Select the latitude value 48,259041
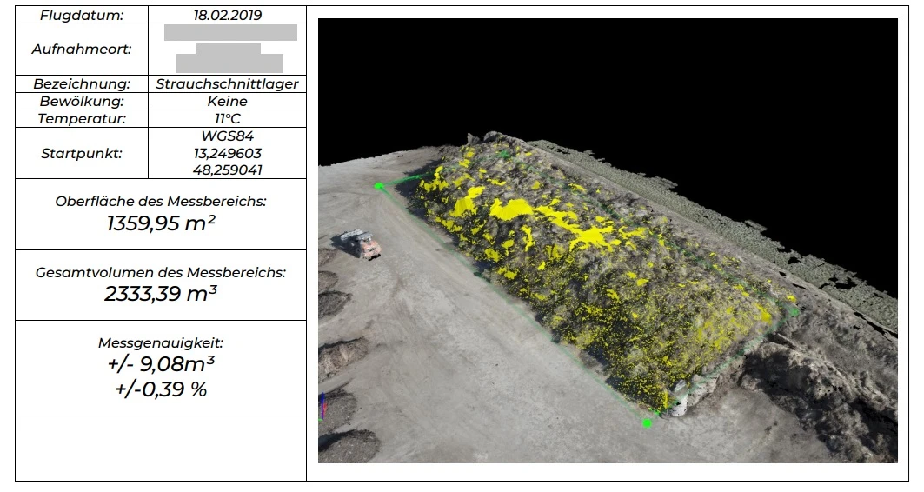Image resolution: width=924 pixels, height=492 pixels. point(227,170)
